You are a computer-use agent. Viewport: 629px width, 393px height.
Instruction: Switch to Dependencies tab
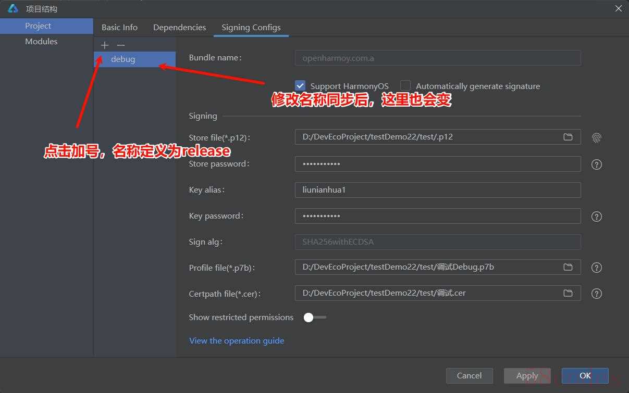(x=179, y=27)
